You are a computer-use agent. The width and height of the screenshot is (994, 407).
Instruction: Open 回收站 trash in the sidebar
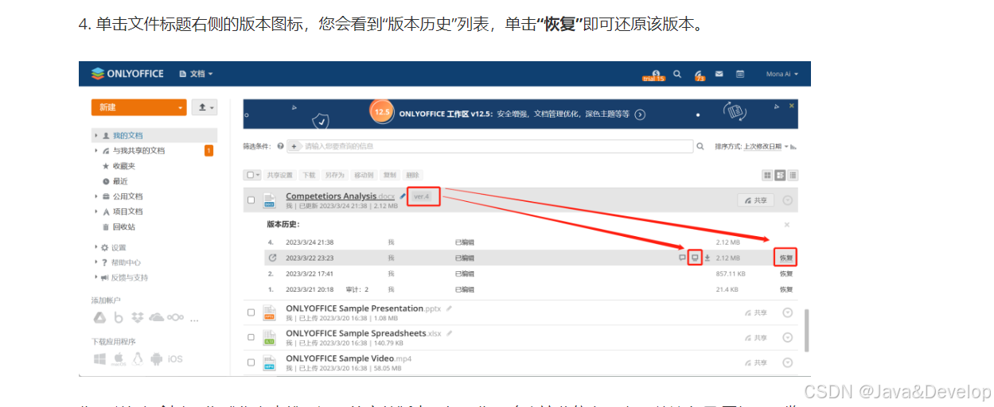point(123,227)
